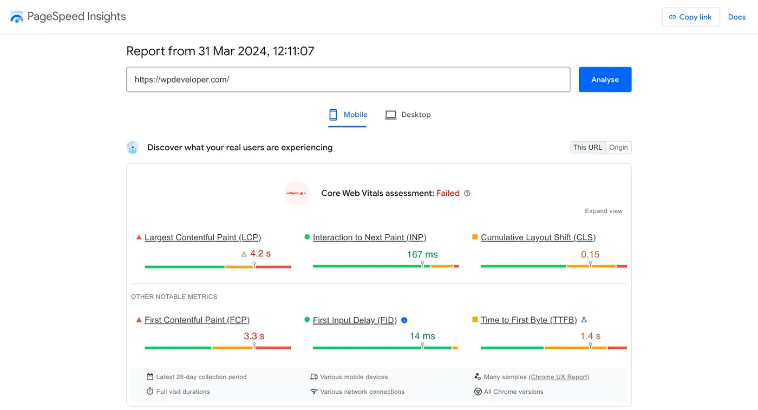
Task: Open the info icon next to First Input Delay
Action: tap(404, 320)
